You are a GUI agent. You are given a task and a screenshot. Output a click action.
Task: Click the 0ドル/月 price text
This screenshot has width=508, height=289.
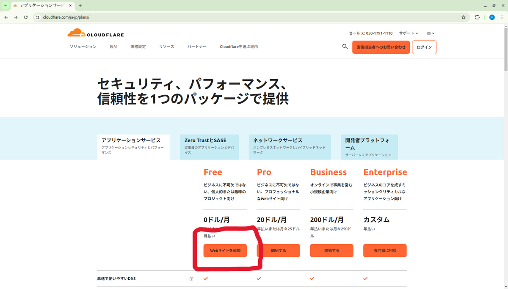point(216,220)
